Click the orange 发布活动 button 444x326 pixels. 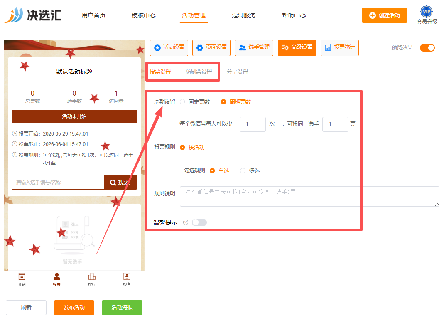click(74, 308)
